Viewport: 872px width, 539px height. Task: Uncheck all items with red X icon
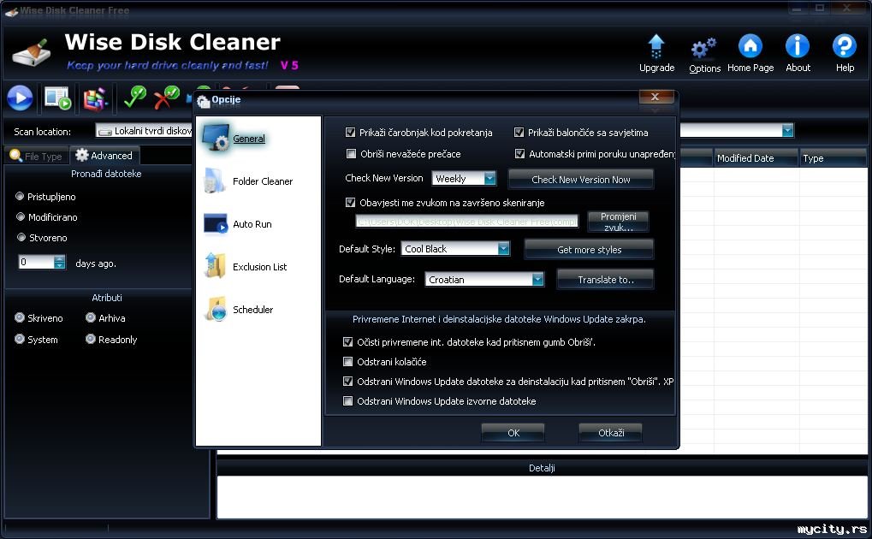166,98
